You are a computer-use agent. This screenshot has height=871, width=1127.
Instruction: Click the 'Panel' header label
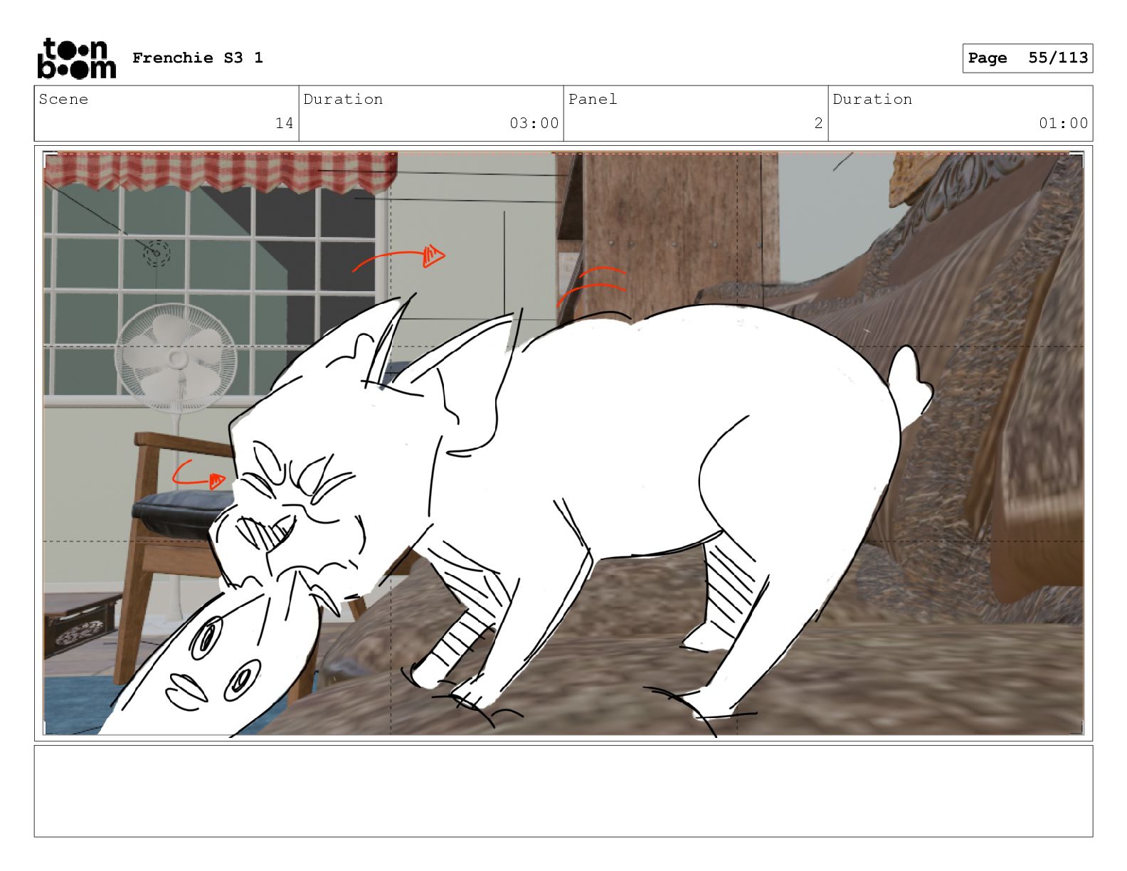tap(593, 100)
